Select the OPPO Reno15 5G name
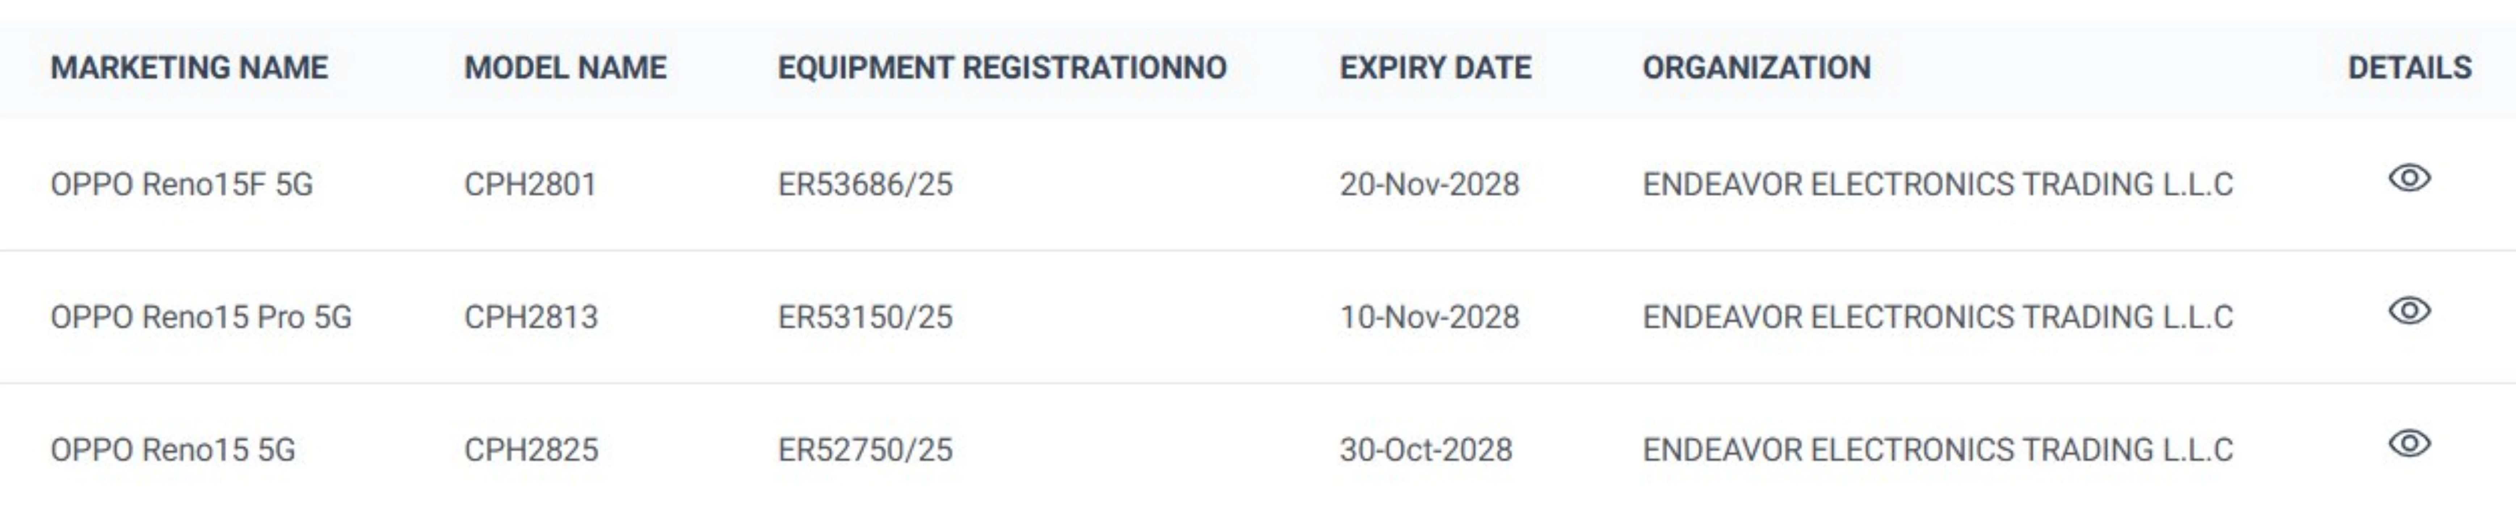This screenshot has height=521, width=2516. click(x=173, y=450)
